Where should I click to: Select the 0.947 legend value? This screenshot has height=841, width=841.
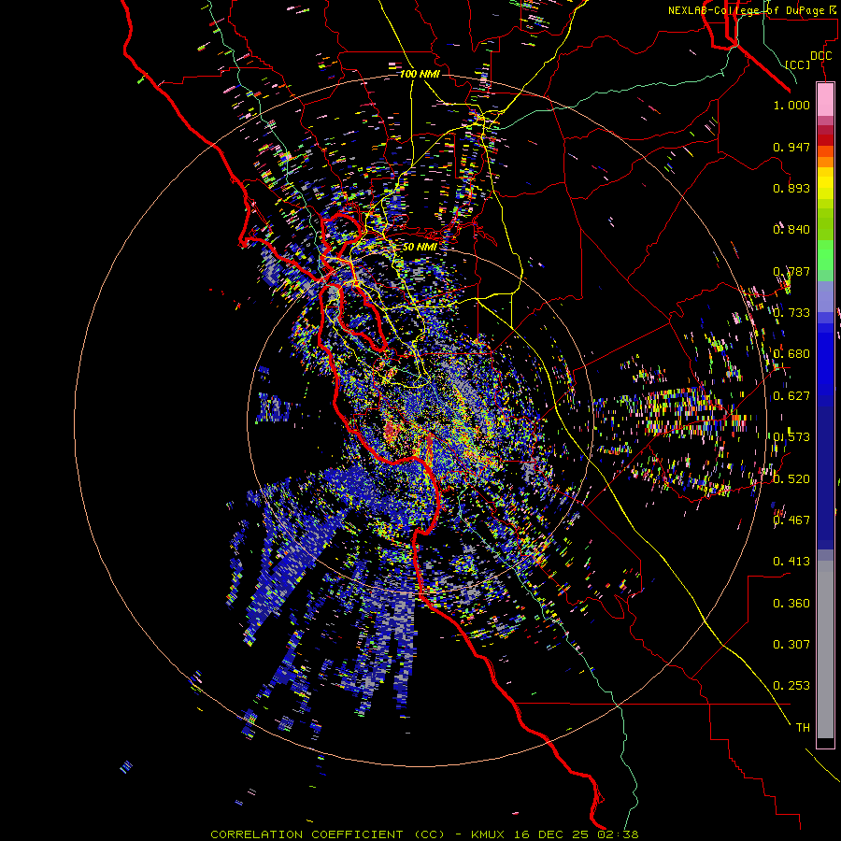(791, 147)
